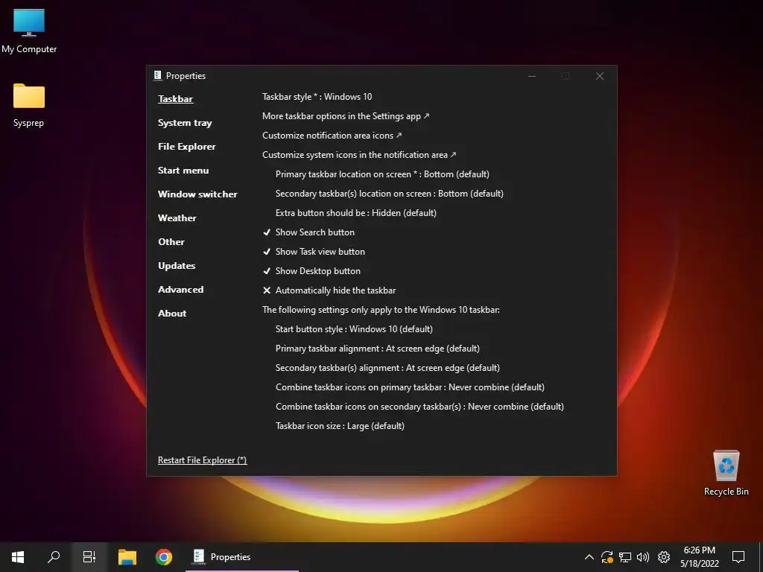Change Taskbar style Windows 10 option
This screenshot has width=763, height=572.
coord(317,96)
